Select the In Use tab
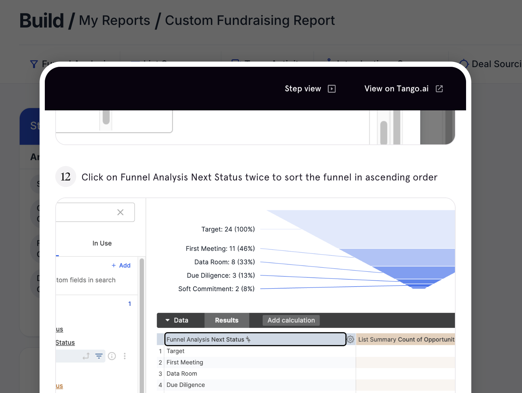This screenshot has width=522, height=393. (102, 243)
